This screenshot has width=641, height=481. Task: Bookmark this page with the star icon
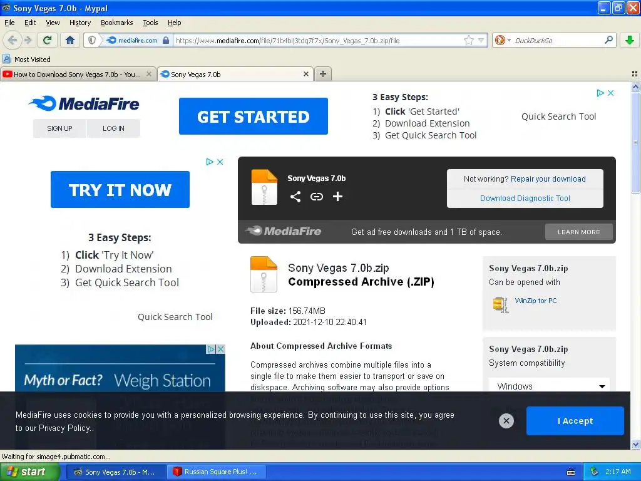pos(469,40)
